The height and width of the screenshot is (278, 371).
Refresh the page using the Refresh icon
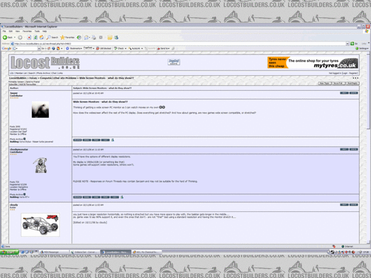point(35,37)
